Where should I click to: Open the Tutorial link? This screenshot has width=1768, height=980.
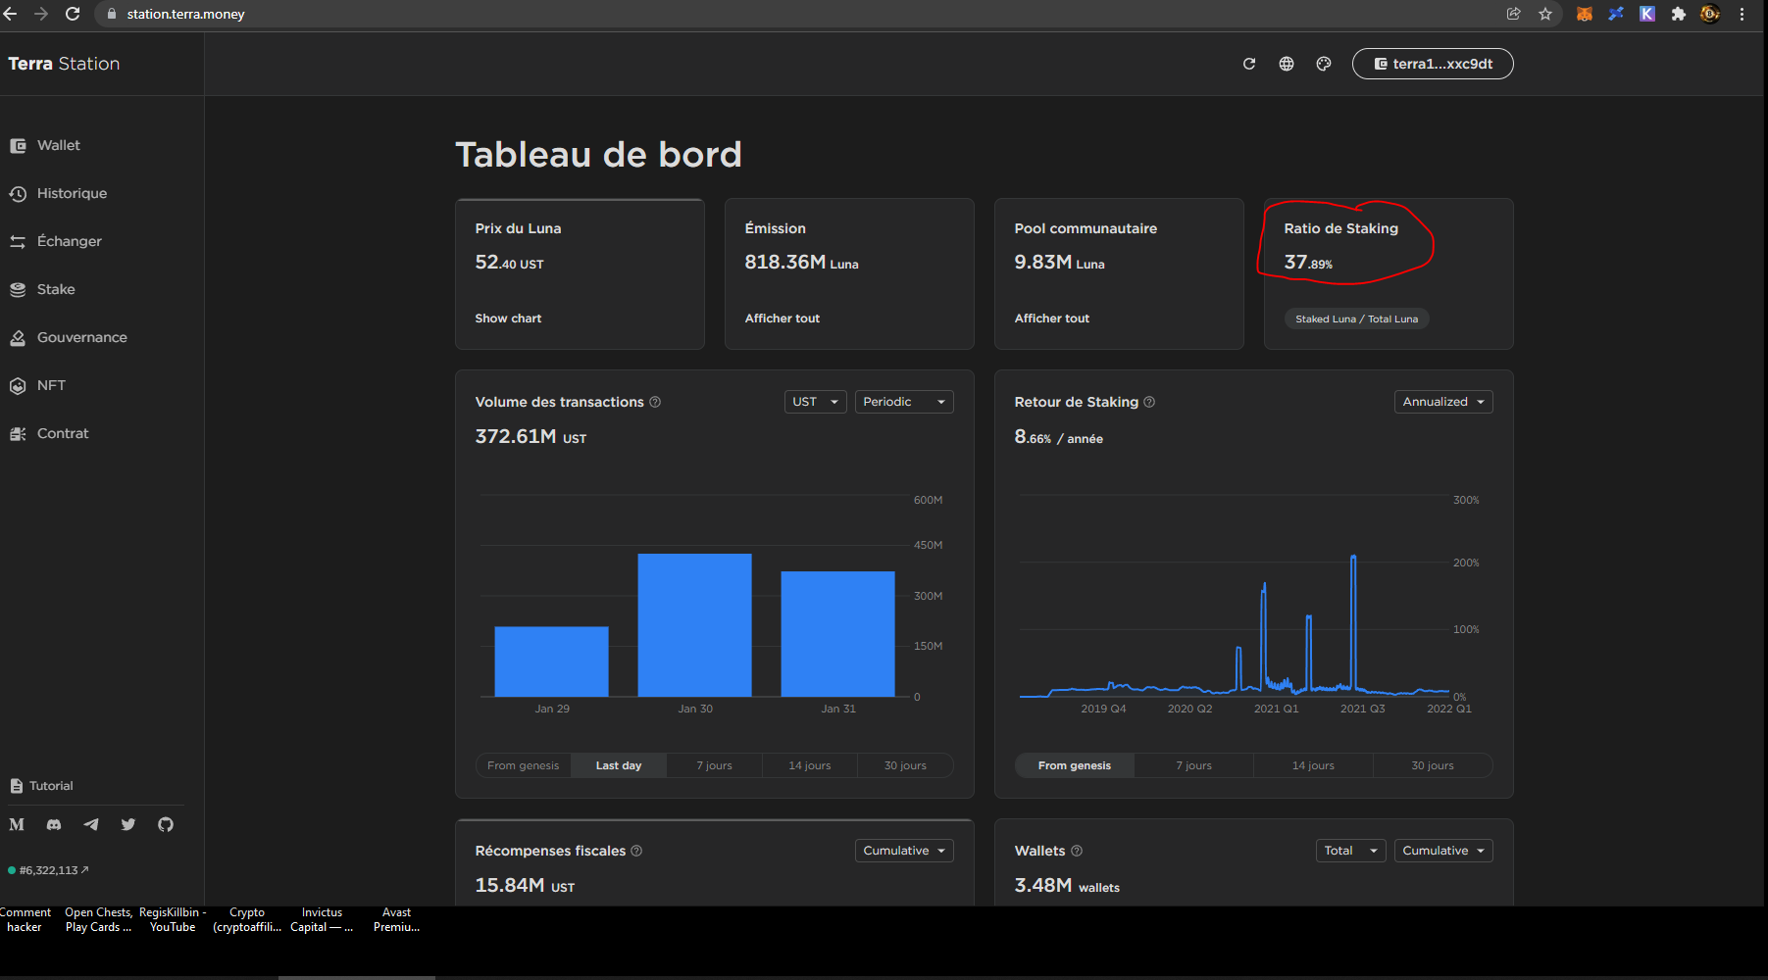(x=42, y=786)
